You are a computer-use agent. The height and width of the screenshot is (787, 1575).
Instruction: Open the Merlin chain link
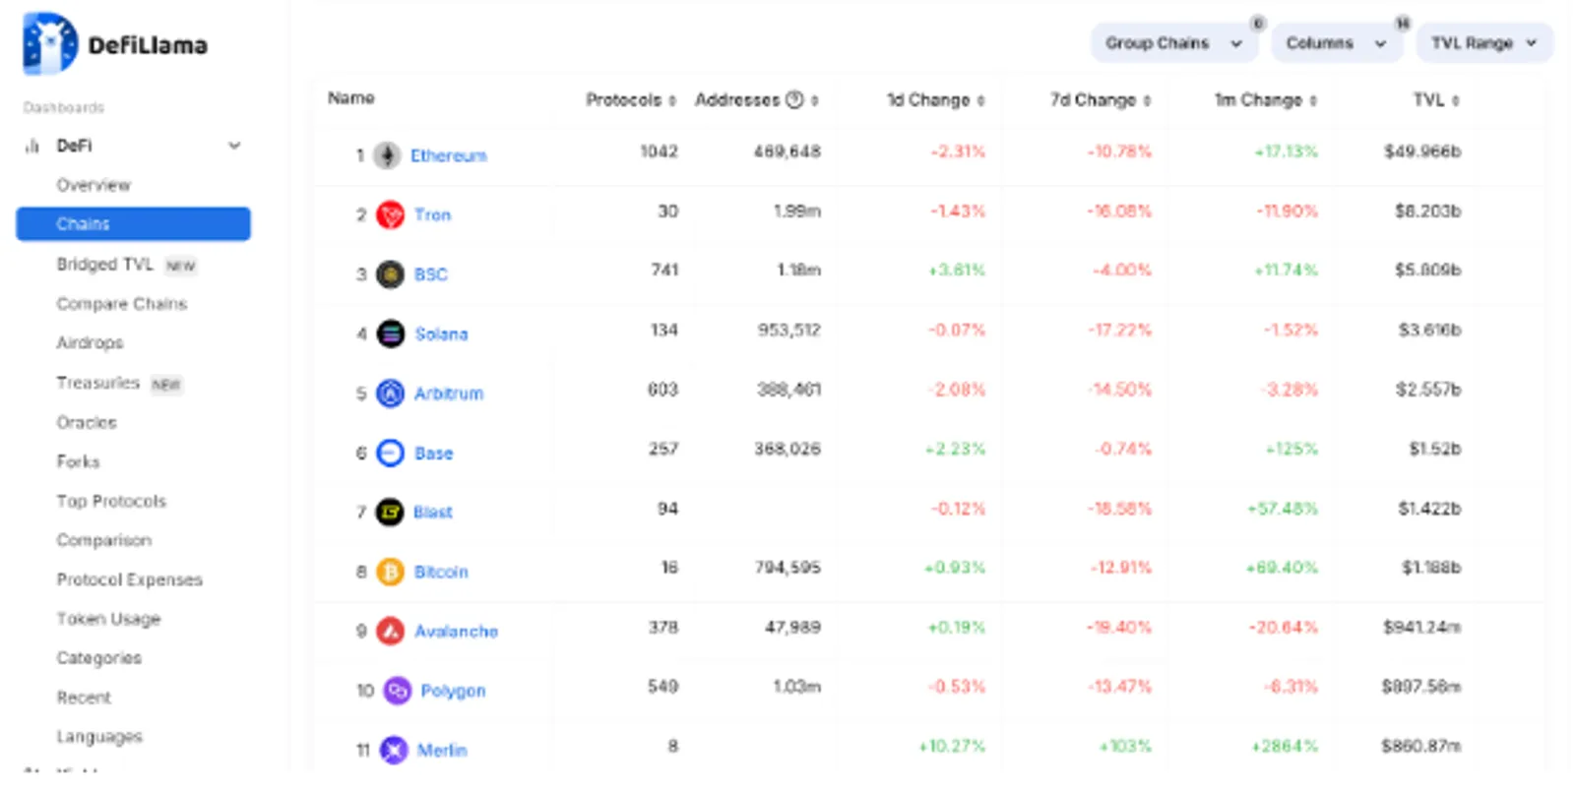(x=442, y=751)
